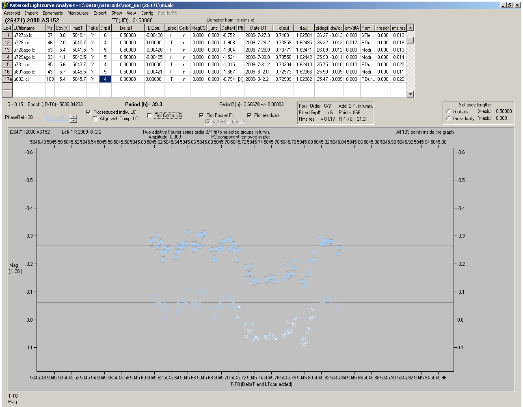The height and width of the screenshot is (407, 523).
Task: Click the table vertical scrollbar thumb
Action: (x=411, y=40)
